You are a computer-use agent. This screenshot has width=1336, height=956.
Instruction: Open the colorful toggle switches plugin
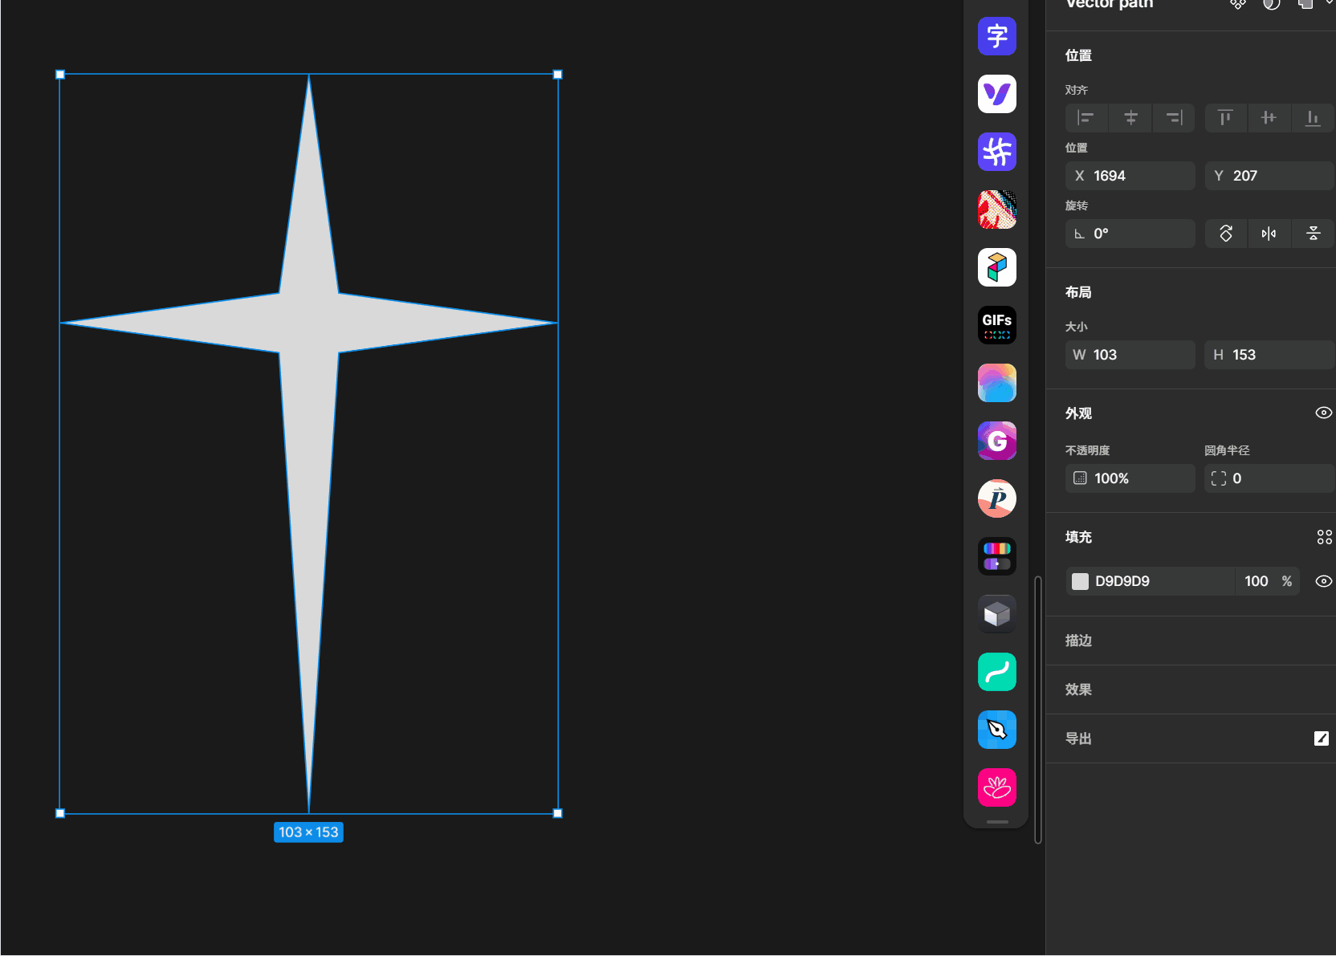[x=997, y=556]
